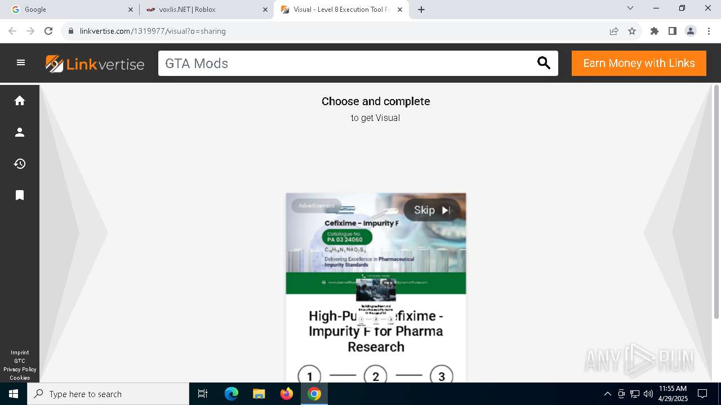Show hidden system tray icons

pyautogui.click(x=608, y=394)
